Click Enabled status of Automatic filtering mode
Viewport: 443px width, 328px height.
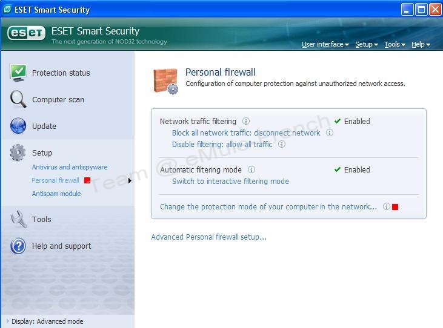tap(357, 169)
